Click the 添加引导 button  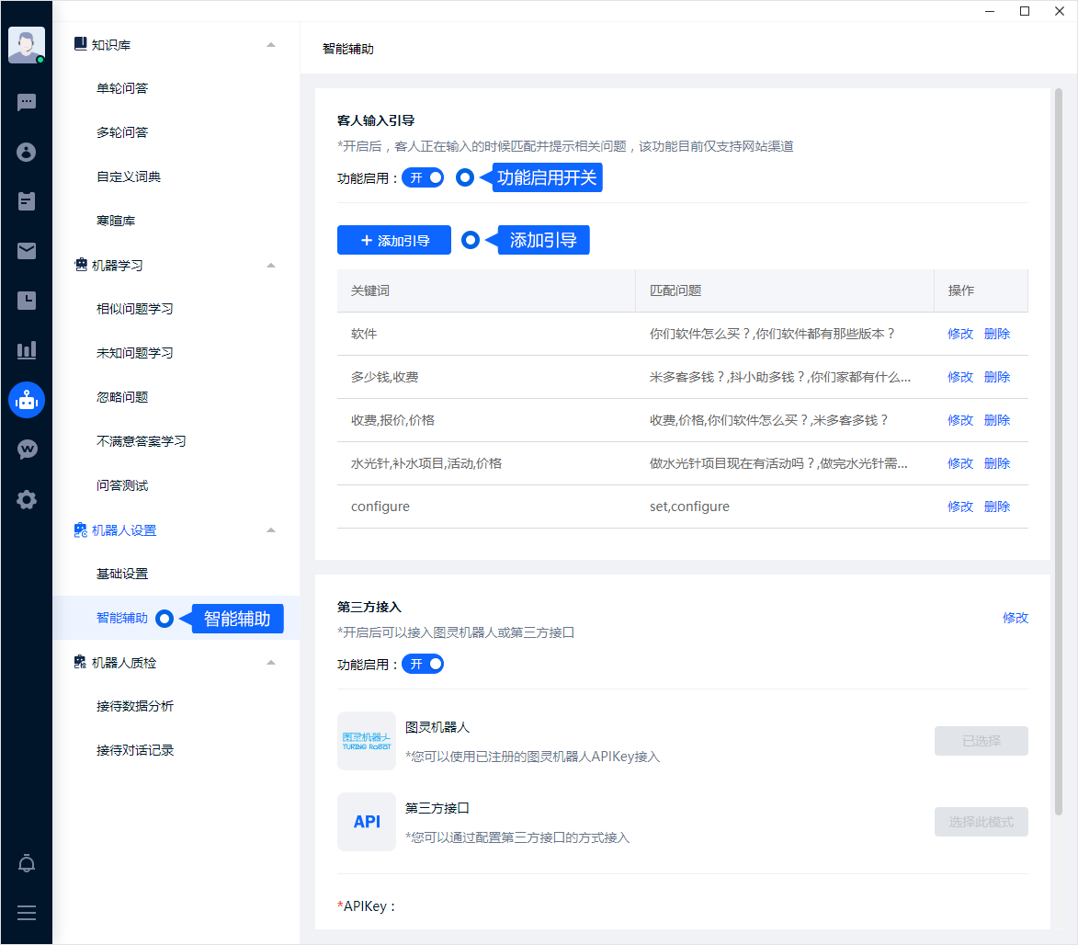click(394, 240)
